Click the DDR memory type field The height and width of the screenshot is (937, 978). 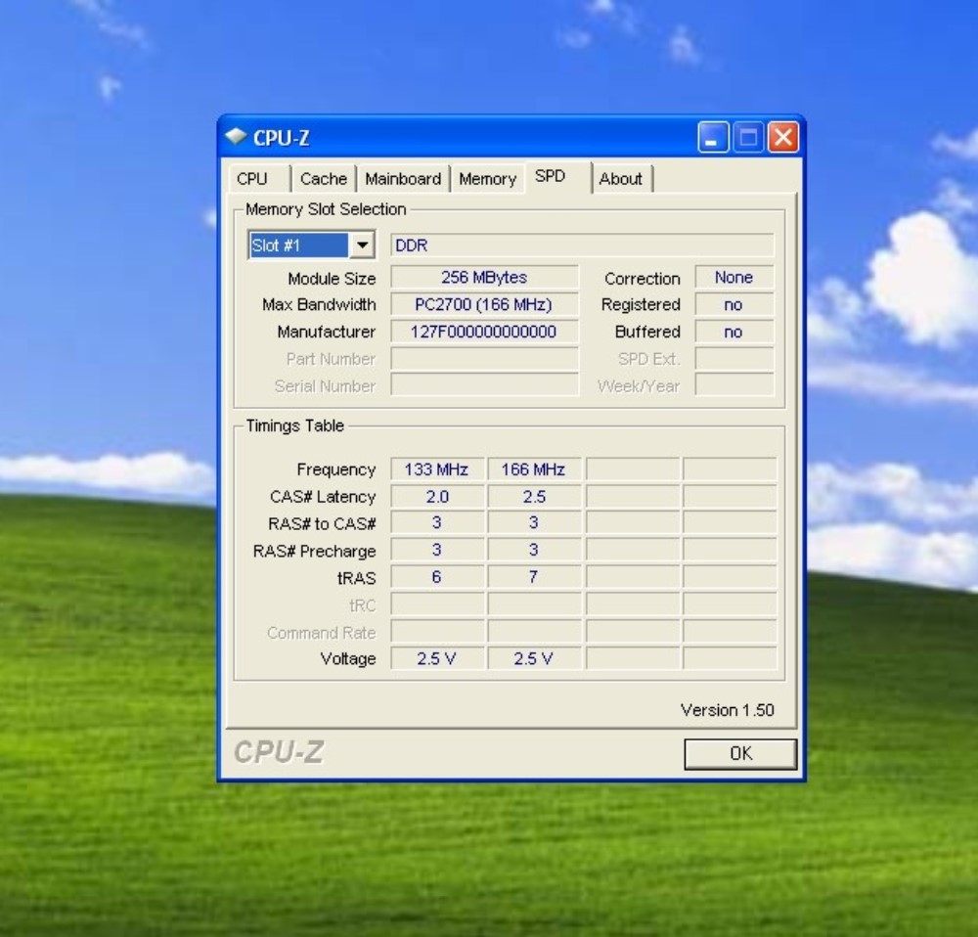582,245
